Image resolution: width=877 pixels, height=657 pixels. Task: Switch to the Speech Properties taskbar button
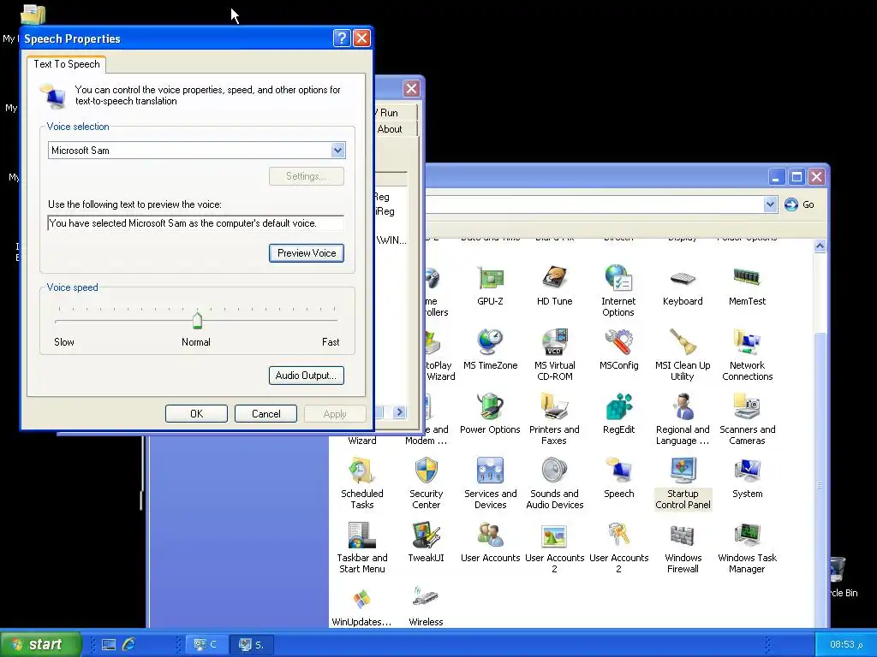click(251, 644)
